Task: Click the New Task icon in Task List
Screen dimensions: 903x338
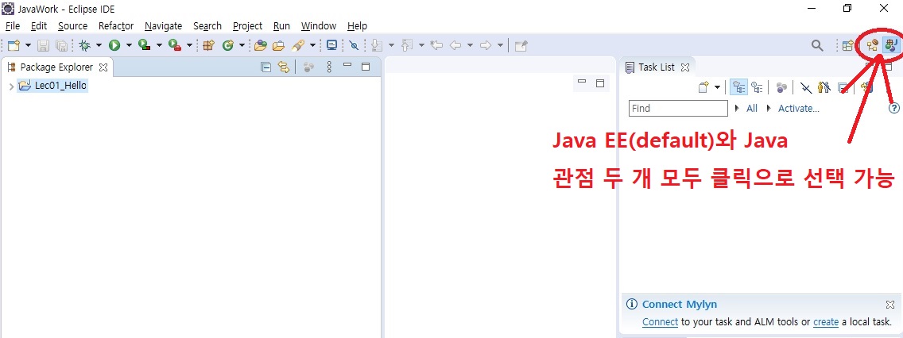Action: [703, 87]
